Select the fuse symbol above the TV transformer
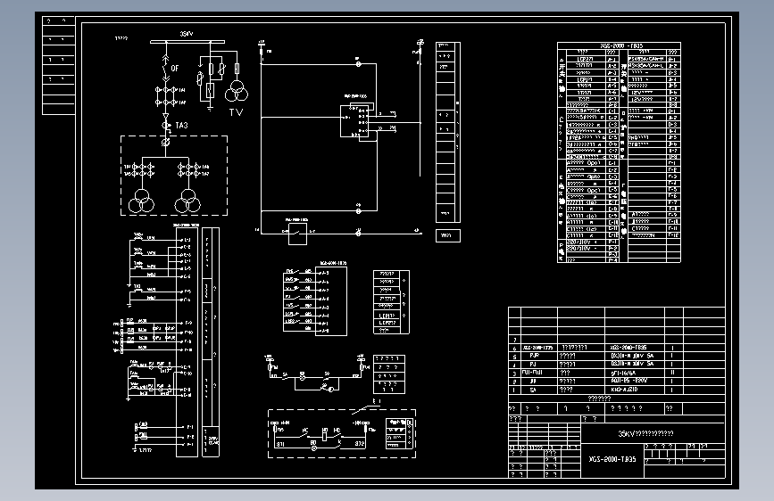 pos(237,68)
